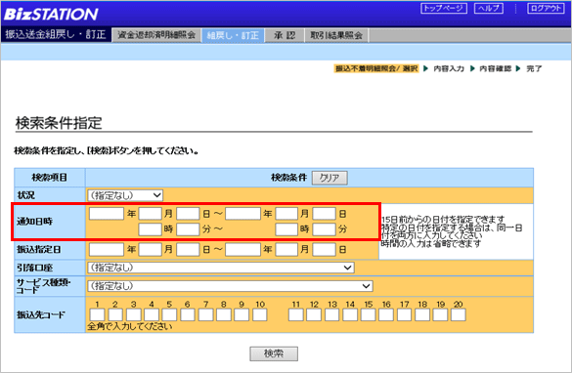Viewport: 572px width, 373px height.
Task: Click 振込先コード box number 15
Action: 368,314
